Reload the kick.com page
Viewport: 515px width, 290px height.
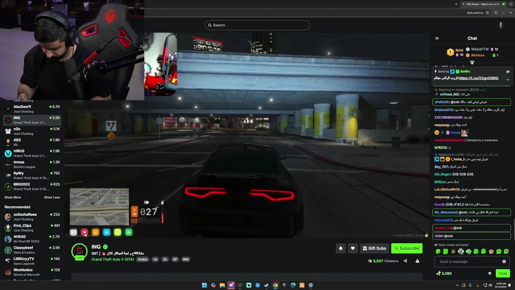(x=496, y=12)
